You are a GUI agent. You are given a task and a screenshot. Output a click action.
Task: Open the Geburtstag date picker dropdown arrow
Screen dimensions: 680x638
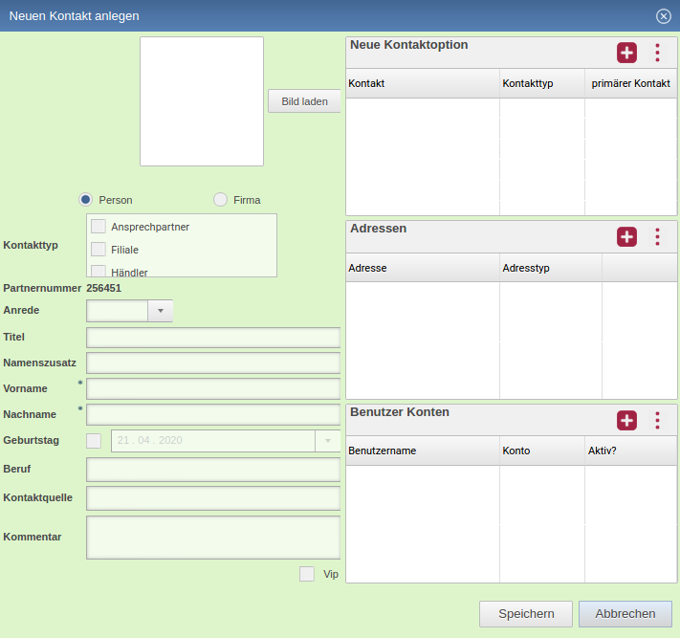(327, 440)
